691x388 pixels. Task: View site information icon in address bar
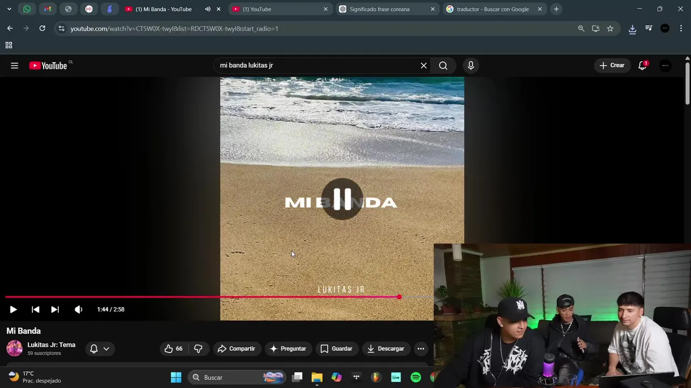click(x=62, y=29)
